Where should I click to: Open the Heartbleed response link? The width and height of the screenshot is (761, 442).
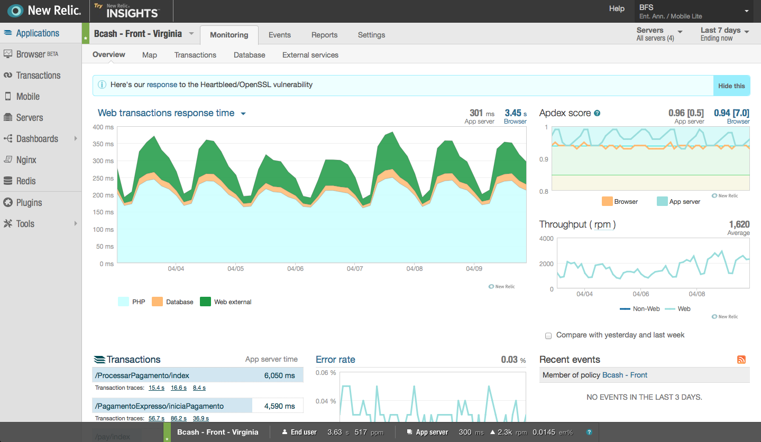point(162,84)
